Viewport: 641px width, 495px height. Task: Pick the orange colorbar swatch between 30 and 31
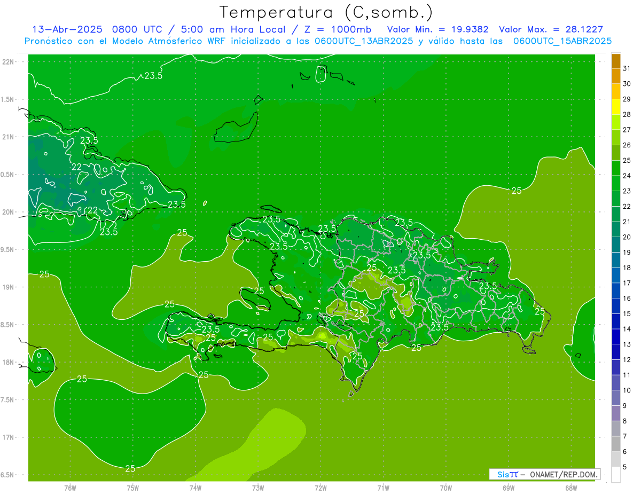pyautogui.click(x=616, y=76)
